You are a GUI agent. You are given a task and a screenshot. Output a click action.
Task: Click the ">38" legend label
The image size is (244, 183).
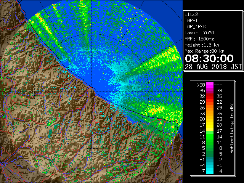coord(201,85)
